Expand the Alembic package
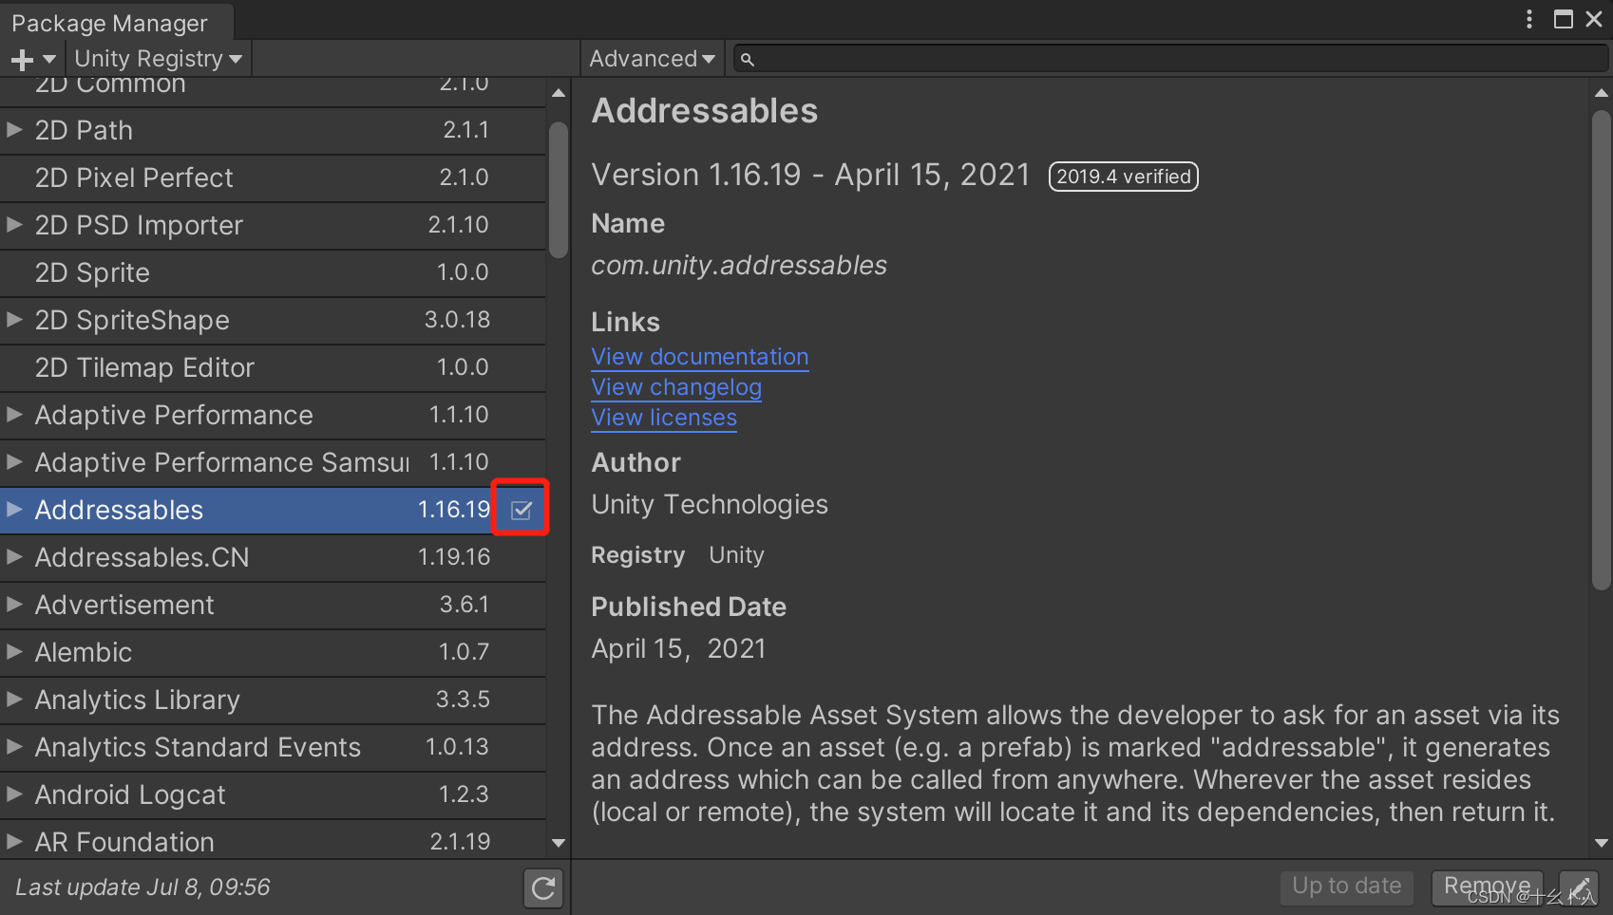The width and height of the screenshot is (1613, 915). pos(14,651)
